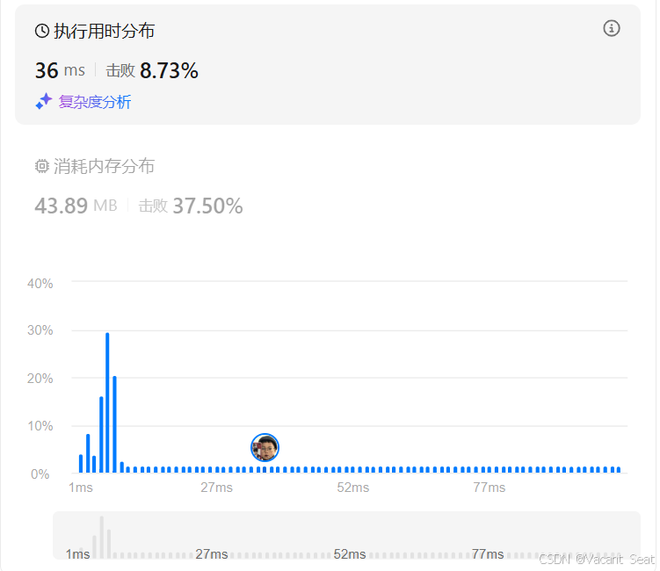Click the tallest bar near 30%
Image resolution: width=660 pixels, height=571 pixels.
pyautogui.click(x=107, y=402)
